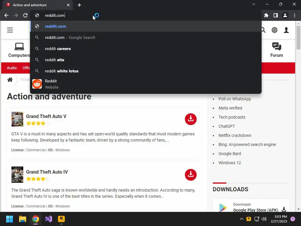301x226 pixels.
Task: Toggle the Chrome side panel icon
Action: tap(276, 15)
